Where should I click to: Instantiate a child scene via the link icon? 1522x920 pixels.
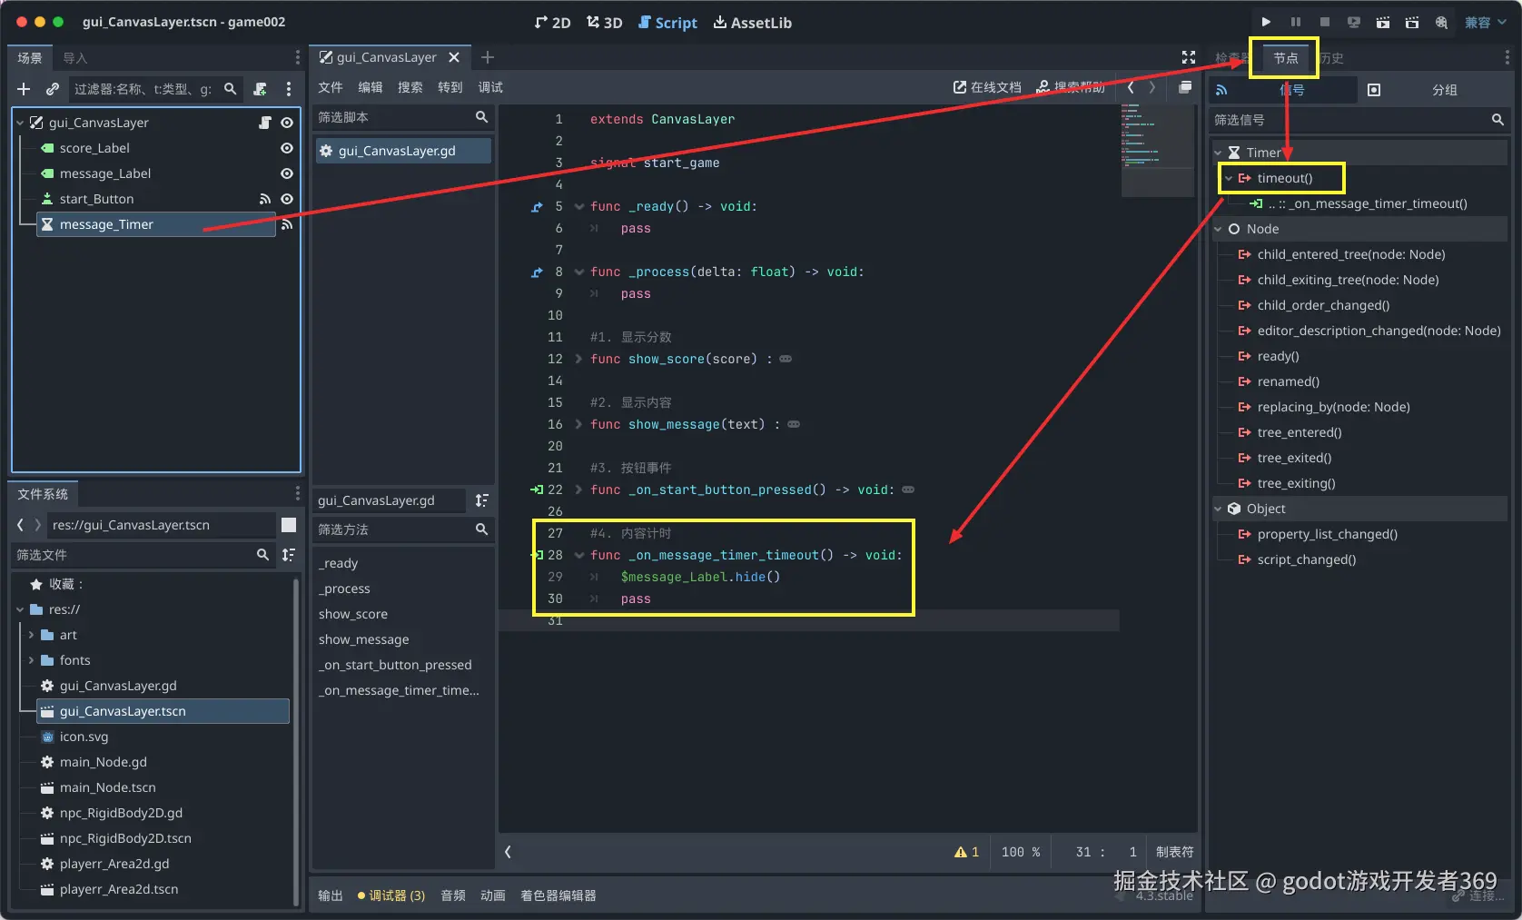53,89
